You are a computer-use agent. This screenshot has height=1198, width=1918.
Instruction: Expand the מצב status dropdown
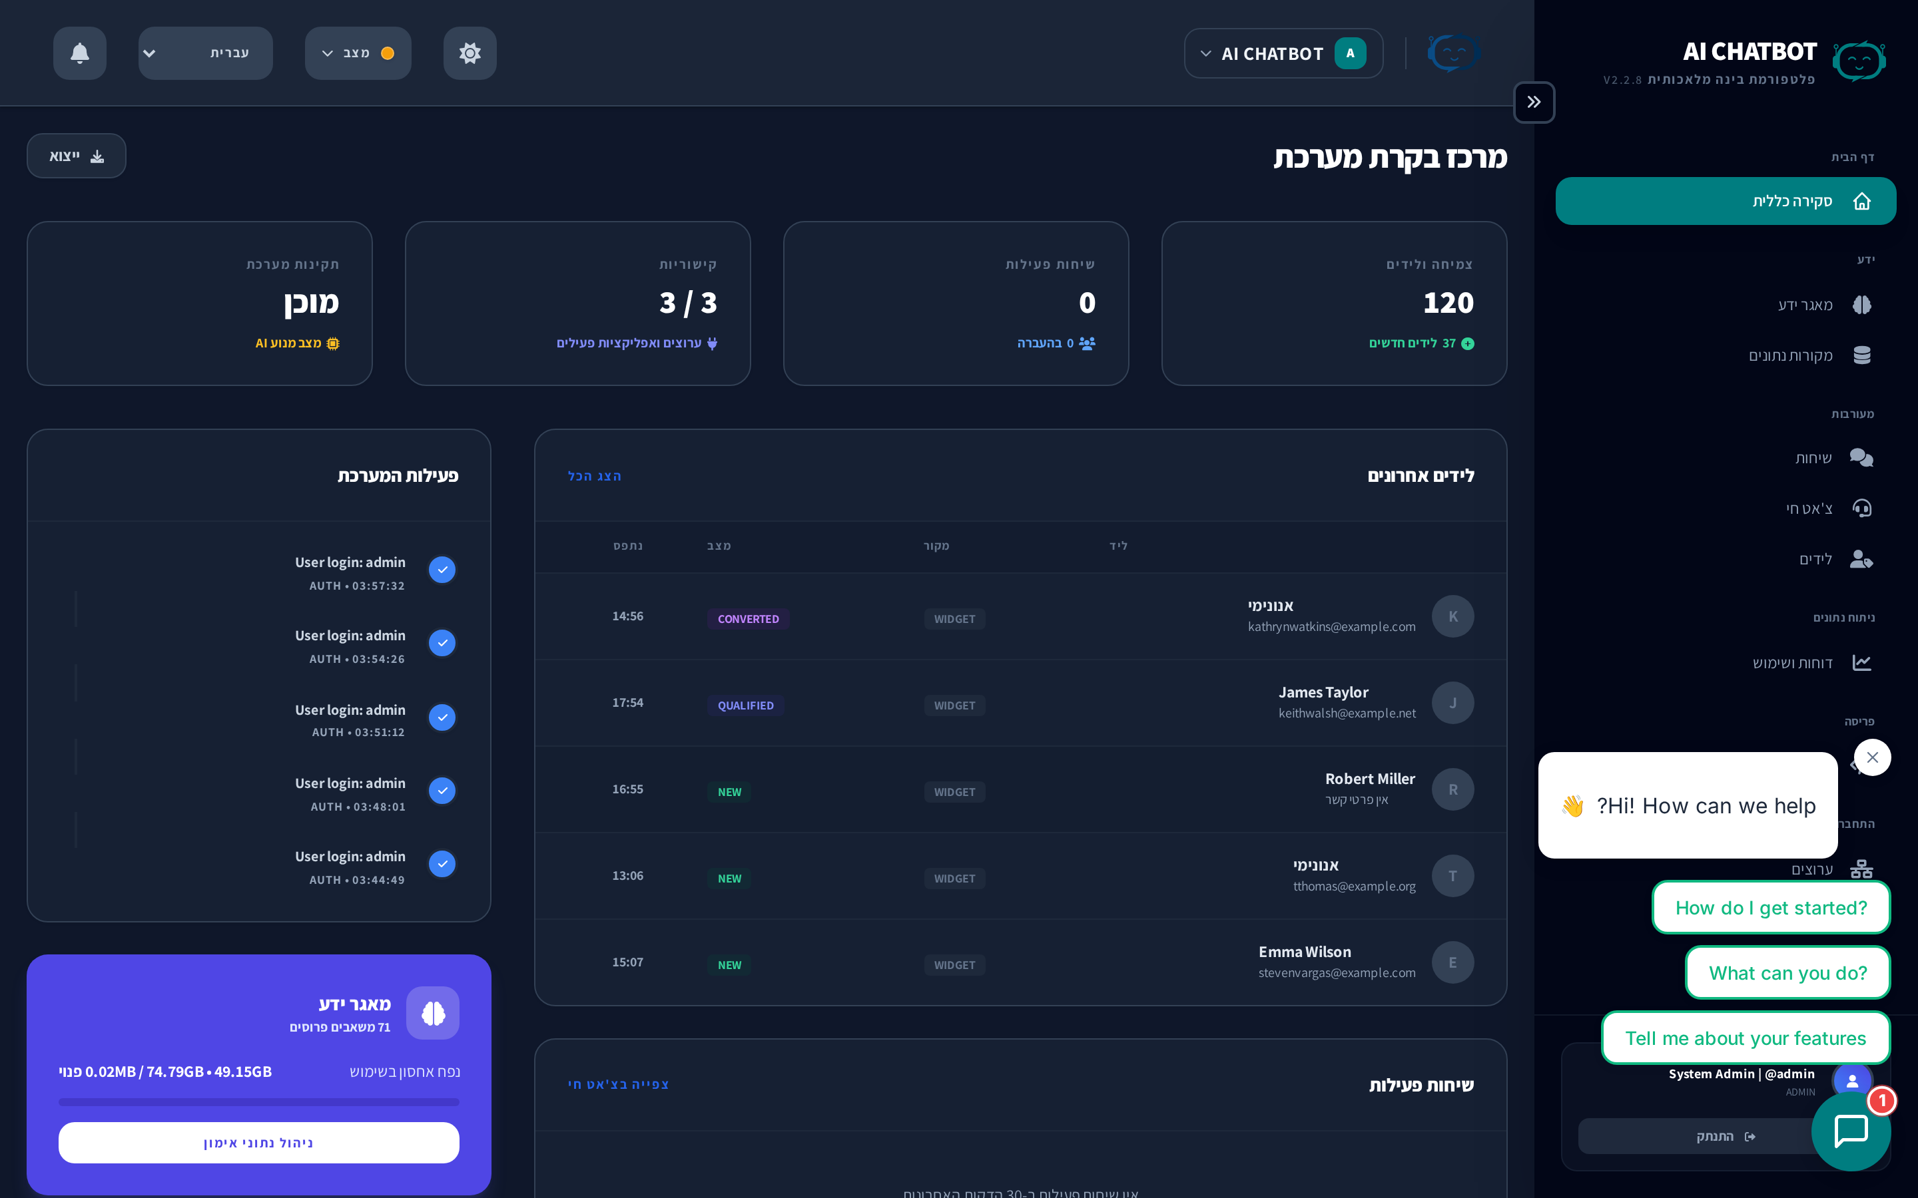click(x=358, y=53)
